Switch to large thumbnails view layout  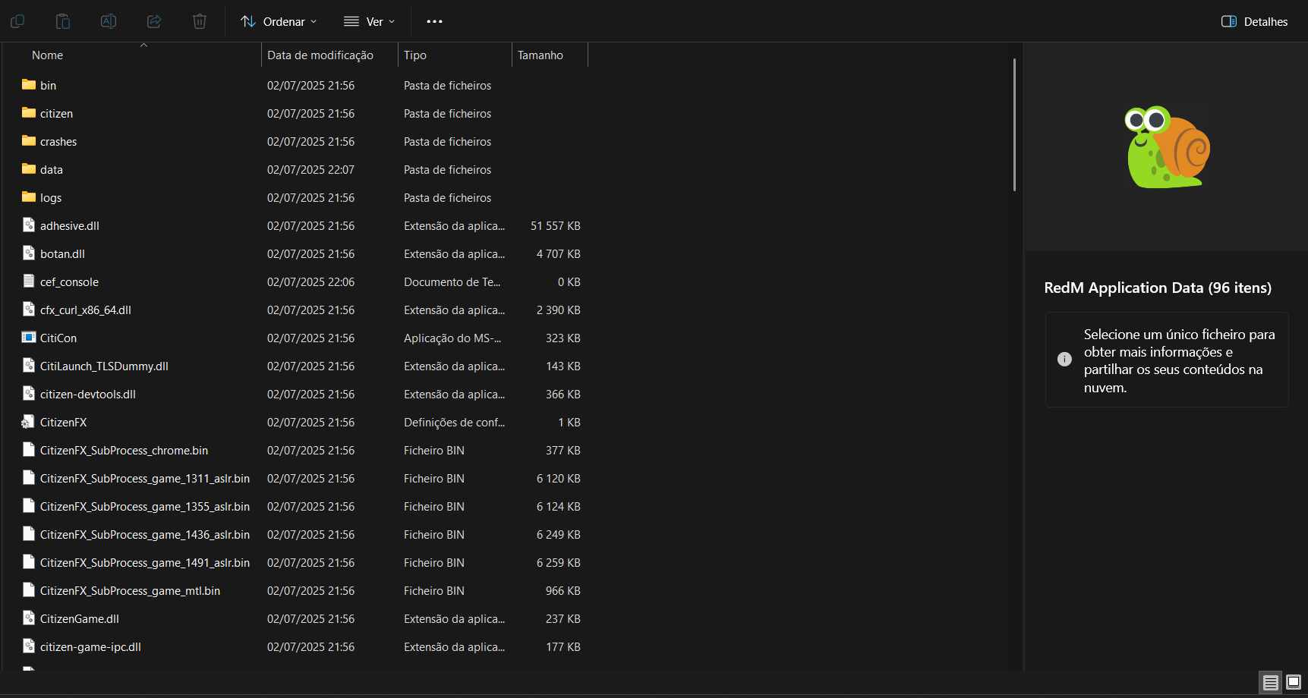click(x=1294, y=683)
